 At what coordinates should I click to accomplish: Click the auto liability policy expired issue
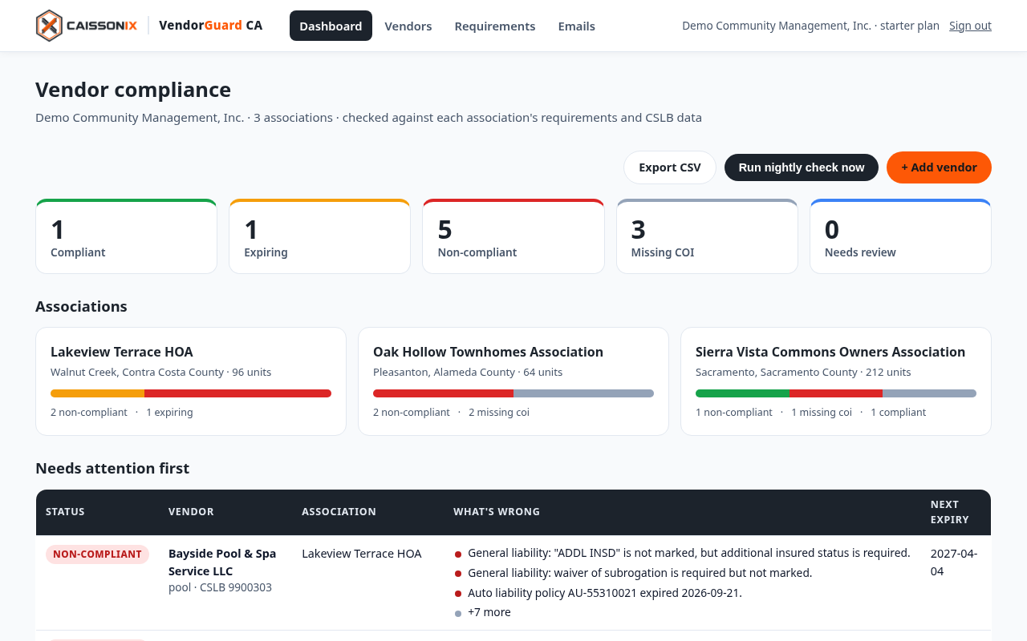pos(605,593)
